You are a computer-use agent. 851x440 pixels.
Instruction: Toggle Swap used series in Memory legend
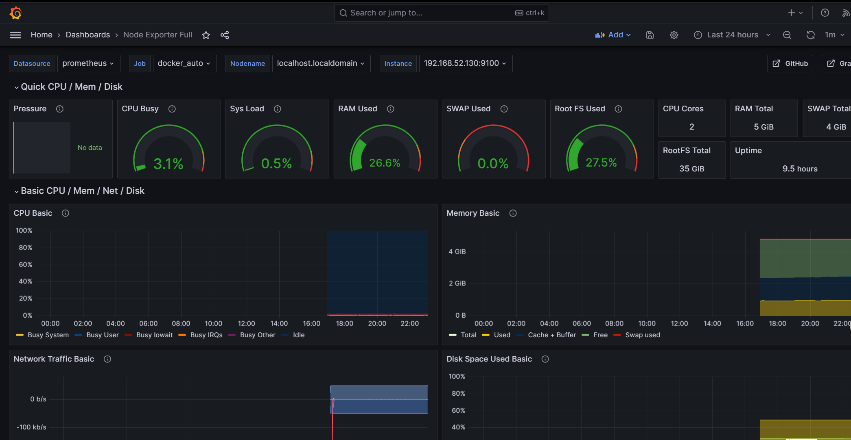[x=642, y=335]
